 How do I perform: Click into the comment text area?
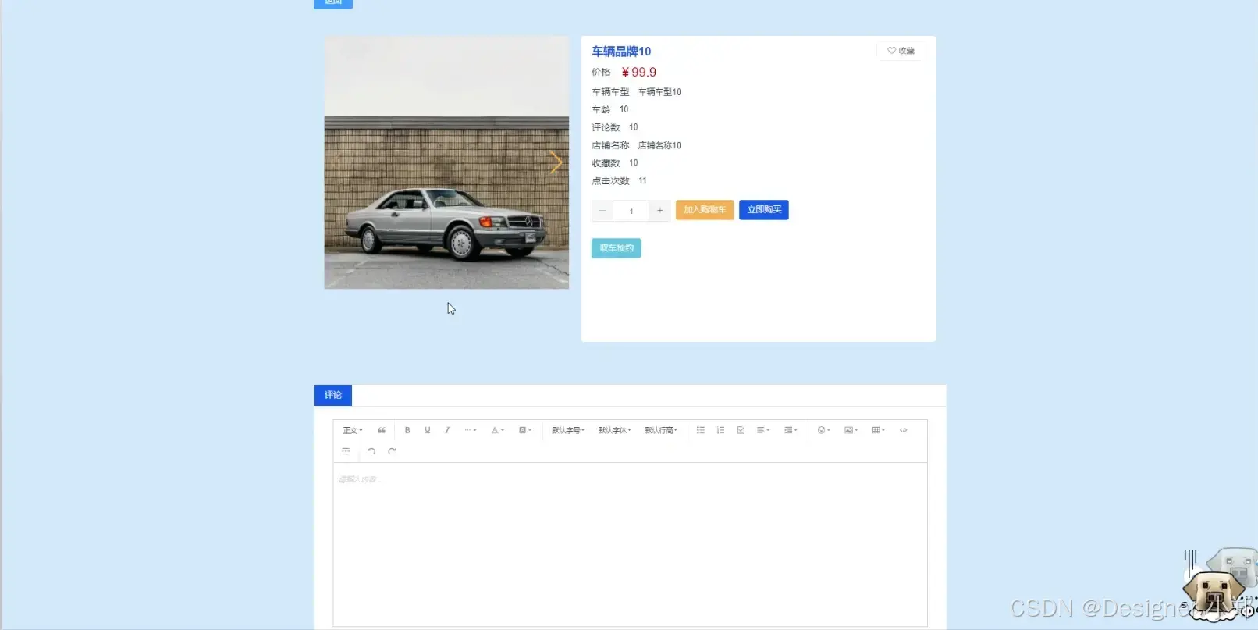630,543
